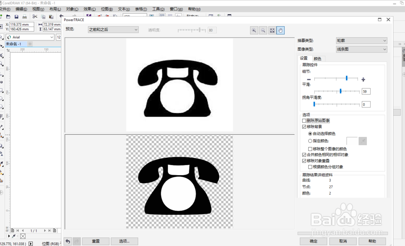Select the Zoom tool in the CorelDRAW toolbox
This screenshot has width=405, height=246.
tap(2, 64)
